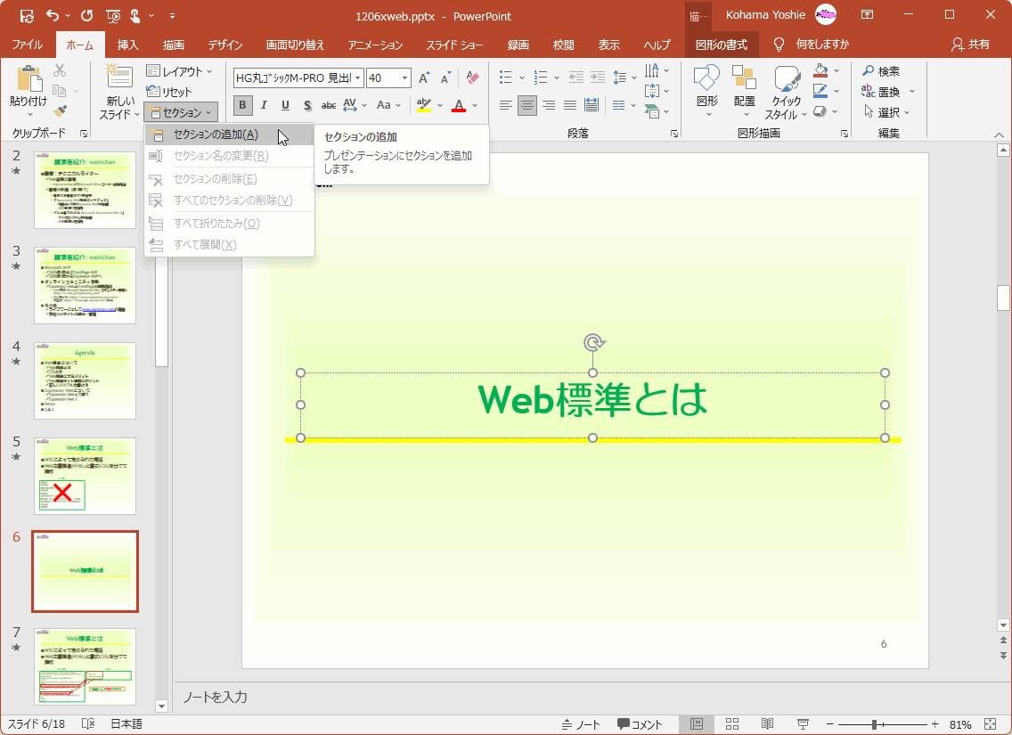This screenshot has height=735, width=1012.
Task: Open Change Case (Aa) dropdown
Action: 388,105
